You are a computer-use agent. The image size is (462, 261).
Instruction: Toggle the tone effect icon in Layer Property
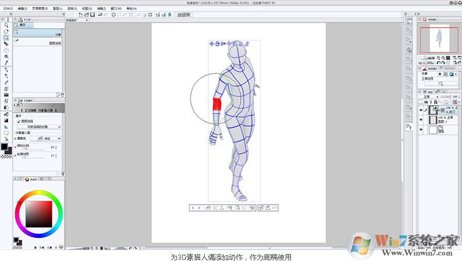click(446, 74)
